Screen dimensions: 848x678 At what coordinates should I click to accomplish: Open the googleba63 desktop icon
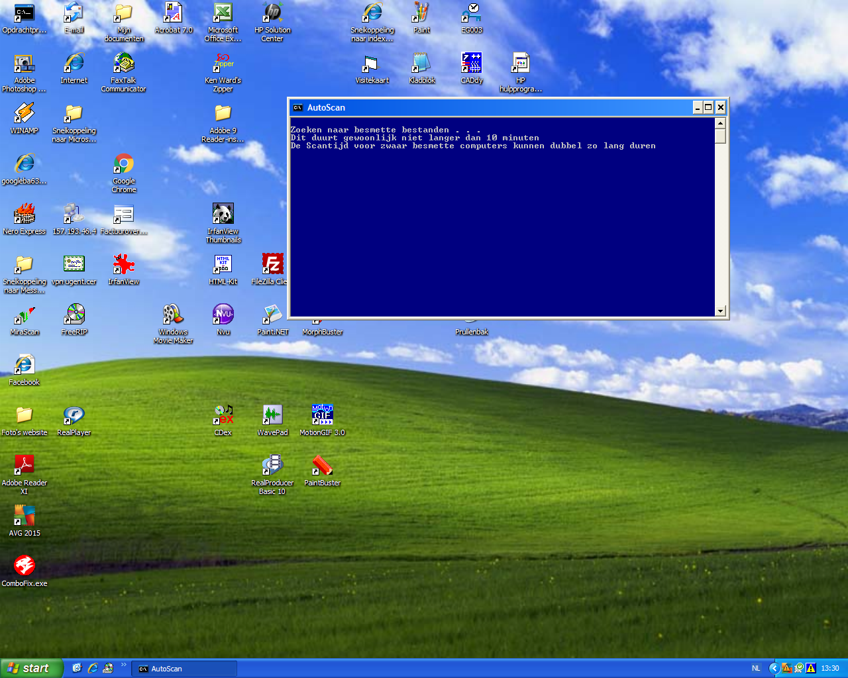[25, 169]
